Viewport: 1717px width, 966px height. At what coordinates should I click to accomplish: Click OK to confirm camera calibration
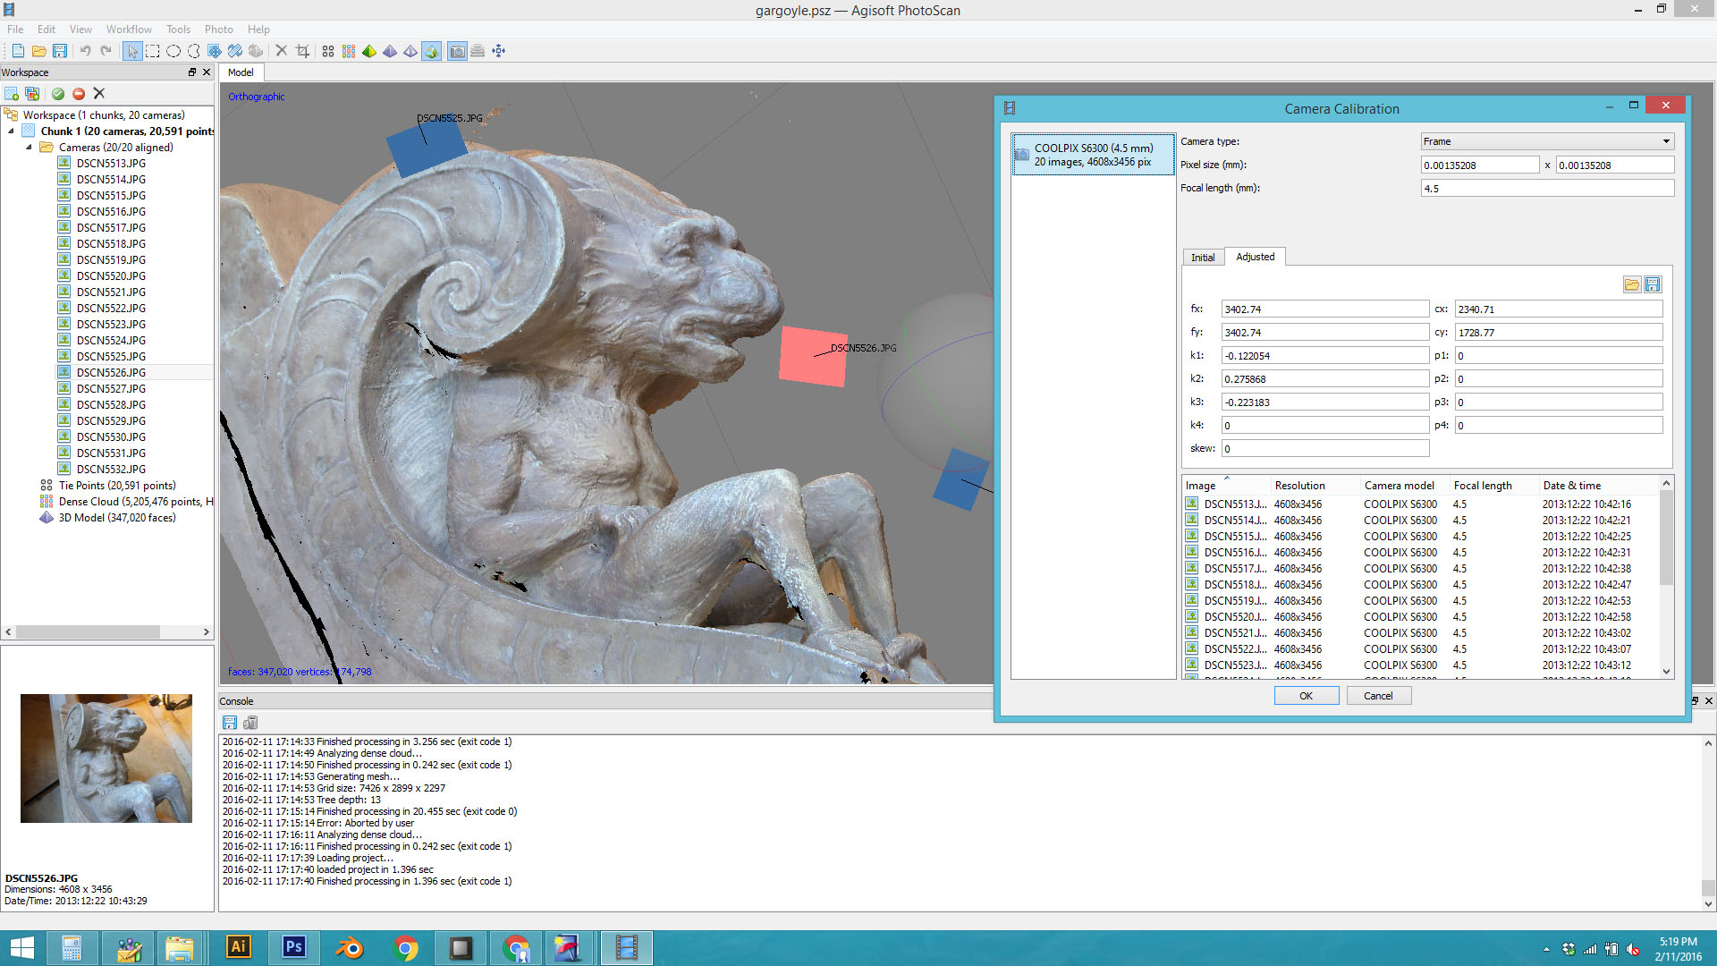[1306, 695]
